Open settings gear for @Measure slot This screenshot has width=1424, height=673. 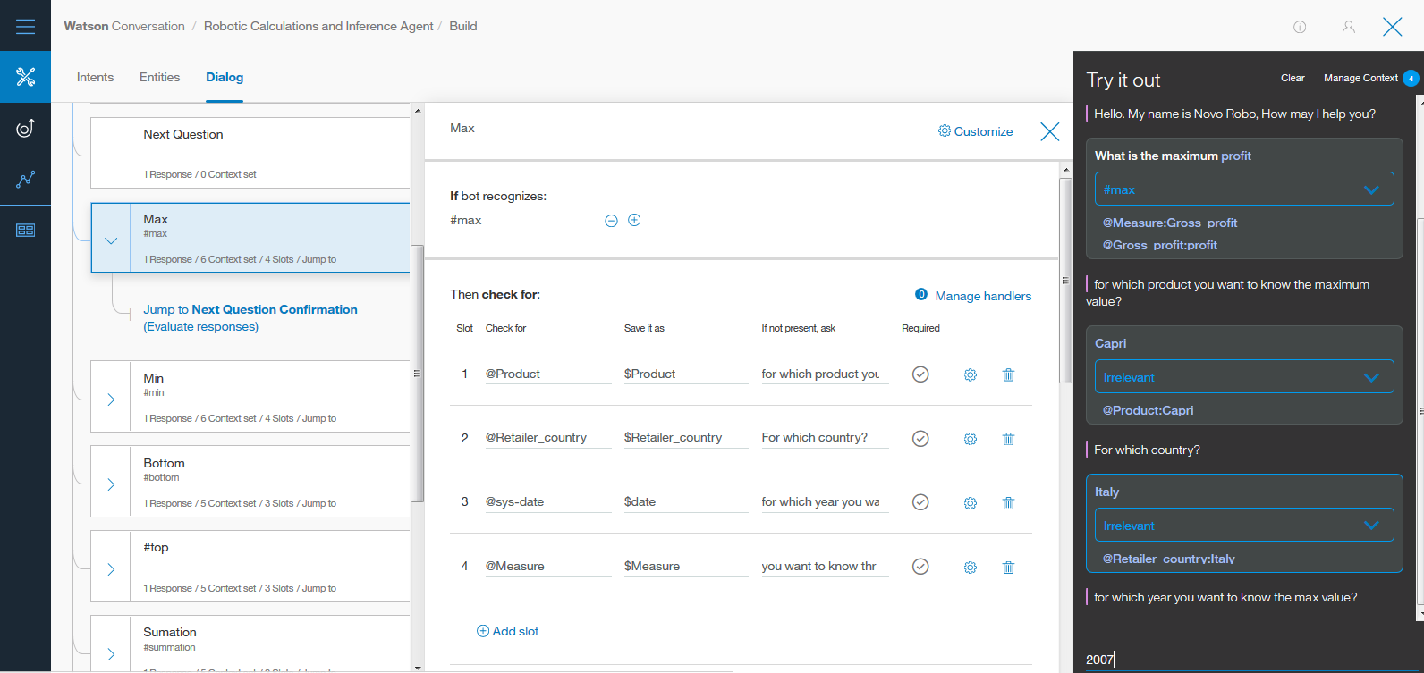(971, 568)
